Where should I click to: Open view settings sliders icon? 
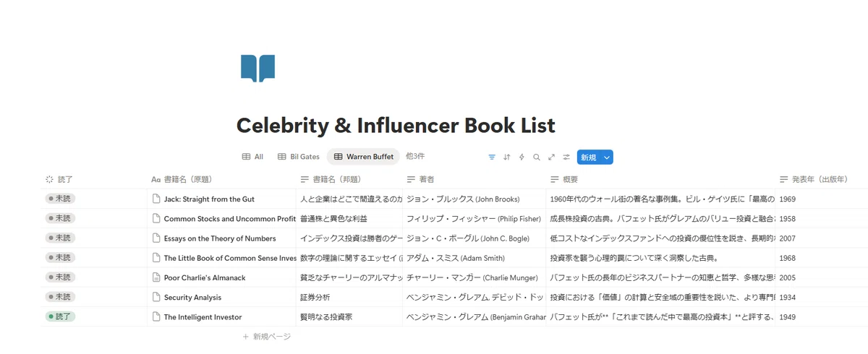tap(566, 157)
